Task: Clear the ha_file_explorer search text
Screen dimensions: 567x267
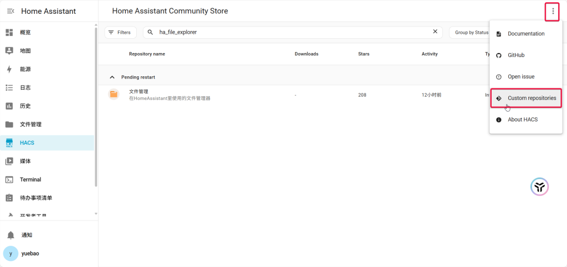Action: click(435, 32)
